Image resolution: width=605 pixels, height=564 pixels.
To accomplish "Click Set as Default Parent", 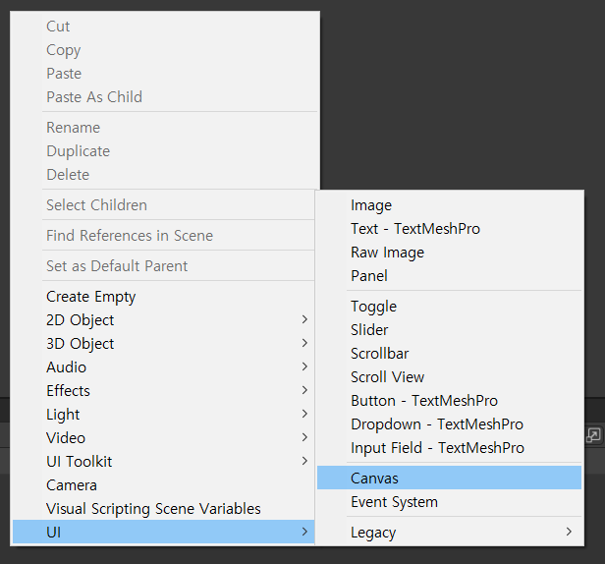I will (164, 266).
